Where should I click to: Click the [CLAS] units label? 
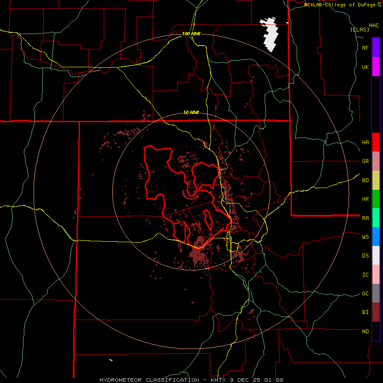pyautogui.click(x=360, y=29)
